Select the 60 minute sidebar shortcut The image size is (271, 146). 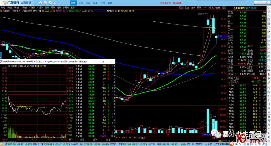[x=269, y=112]
